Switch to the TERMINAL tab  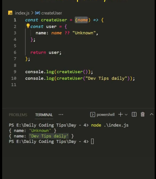tap(44, 115)
